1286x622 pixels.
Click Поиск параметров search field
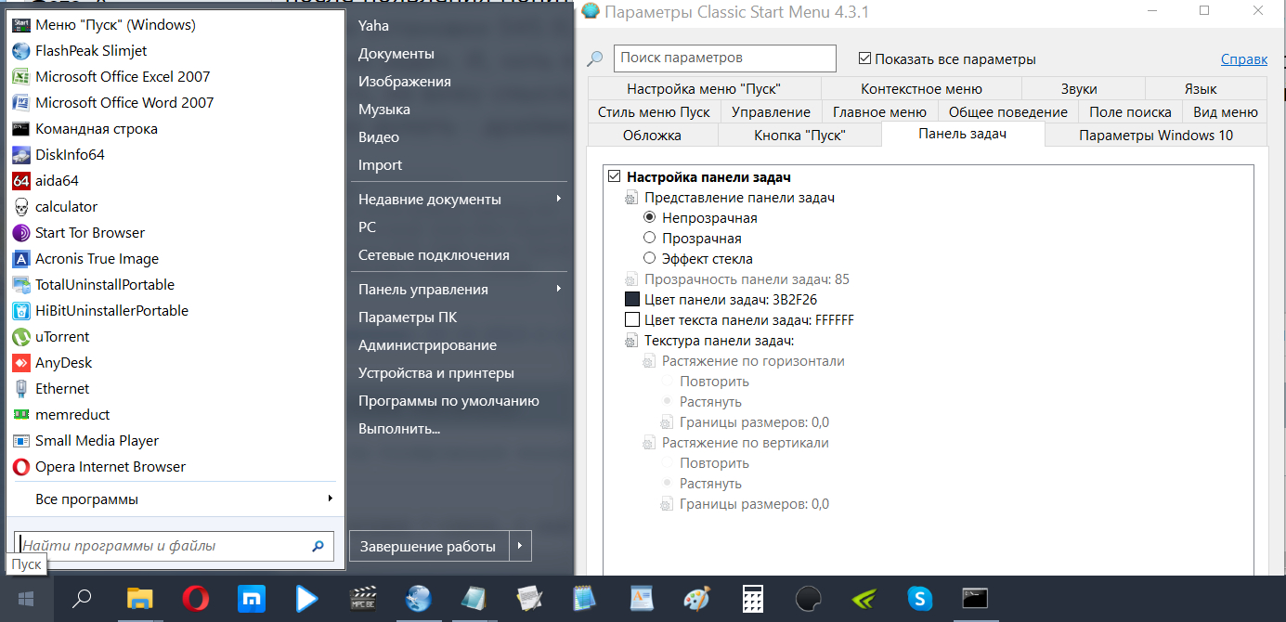click(x=725, y=58)
